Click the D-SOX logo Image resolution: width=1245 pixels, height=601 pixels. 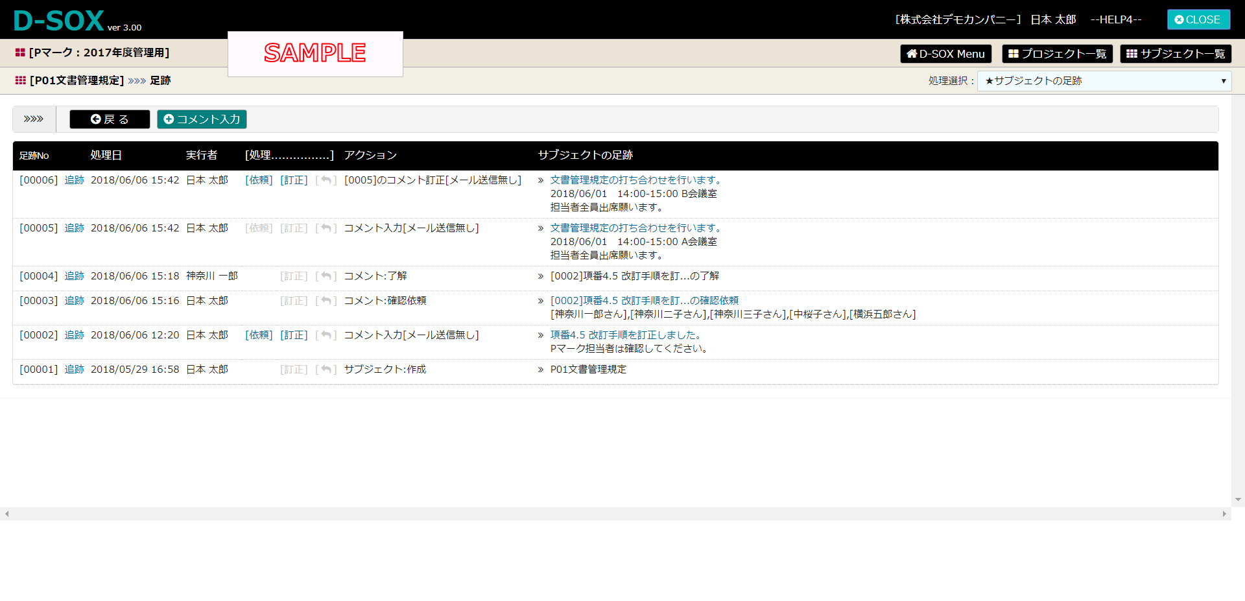pyautogui.click(x=58, y=21)
